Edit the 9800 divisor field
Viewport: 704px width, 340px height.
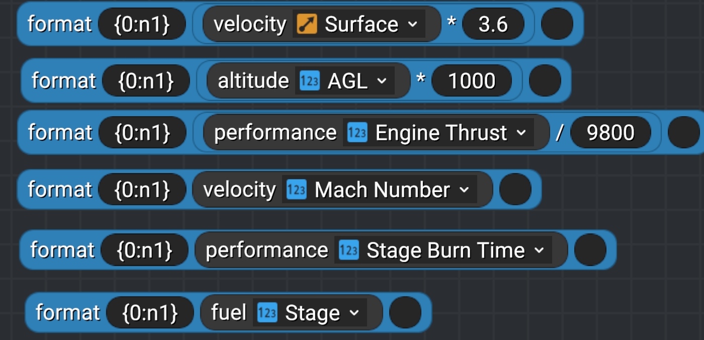point(610,133)
